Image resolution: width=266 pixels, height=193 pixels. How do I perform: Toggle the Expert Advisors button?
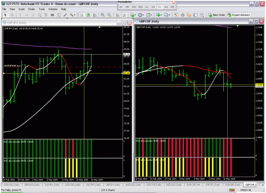click(x=239, y=15)
